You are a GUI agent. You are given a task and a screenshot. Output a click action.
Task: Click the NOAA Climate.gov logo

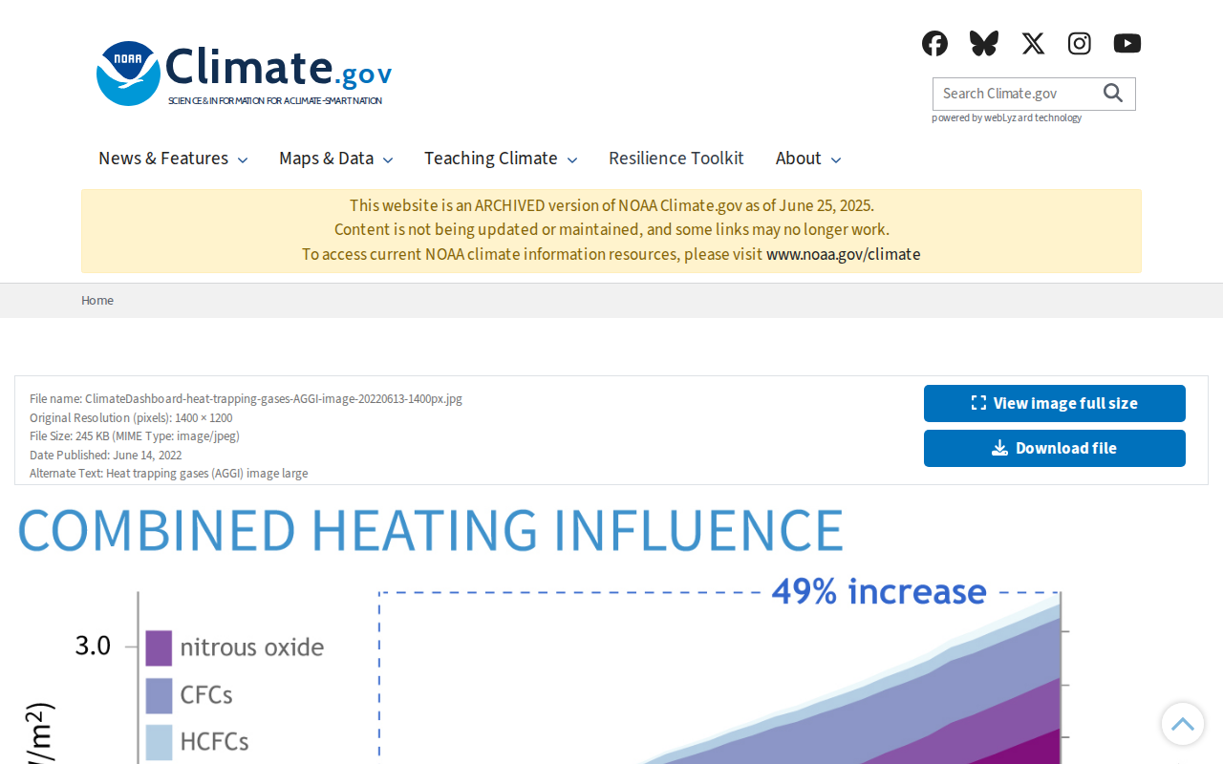pos(245,73)
